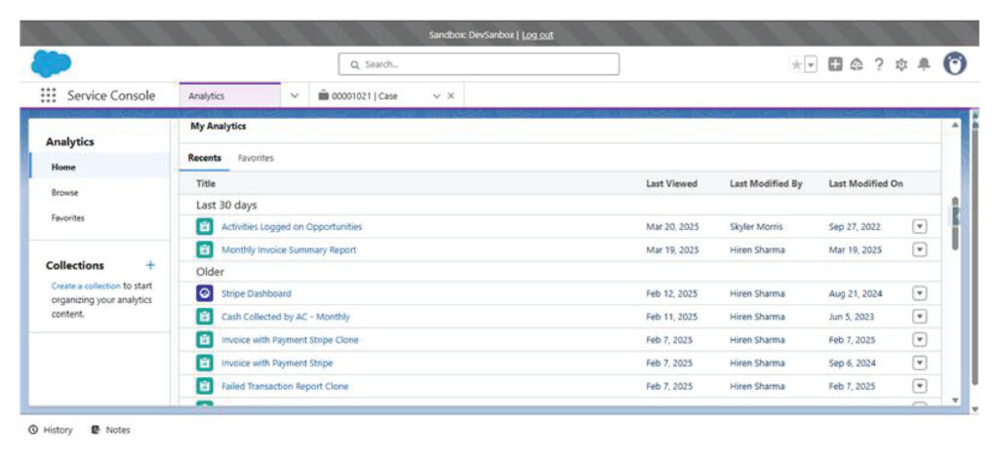The width and height of the screenshot is (999, 460).
Task: Switch to the Recents tab
Action: click(205, 158)
